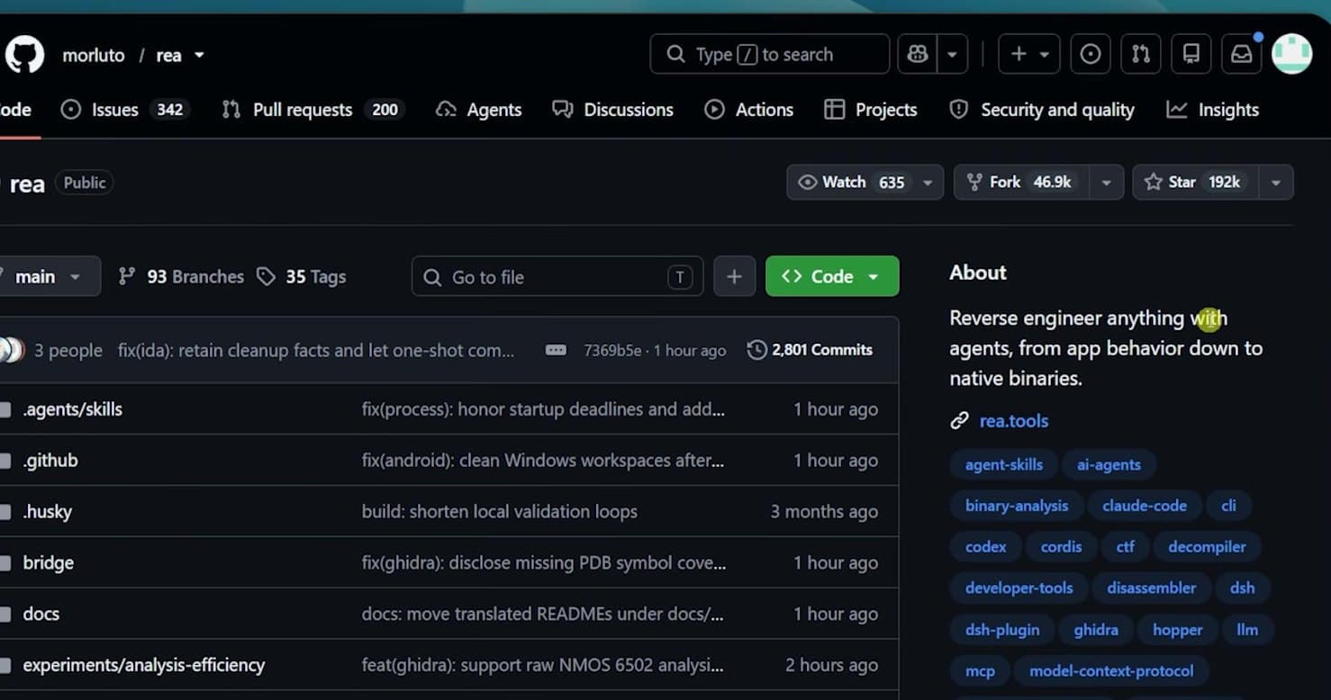Select the ghidra topic tag
Viewport: 1331px width, 700px height.
(1096, 630)
